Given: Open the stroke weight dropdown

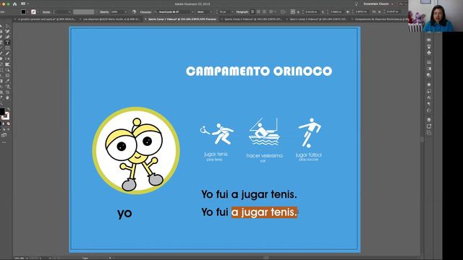Looking at the screenshot, I should point(69,12).
